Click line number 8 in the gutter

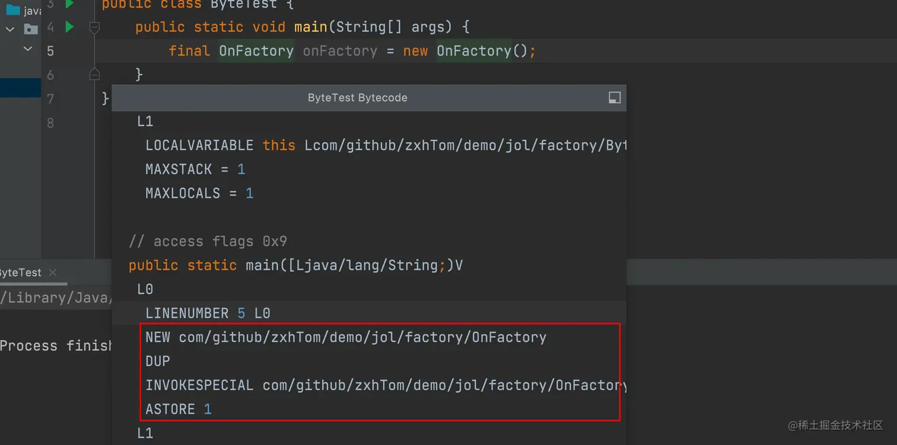50,123
